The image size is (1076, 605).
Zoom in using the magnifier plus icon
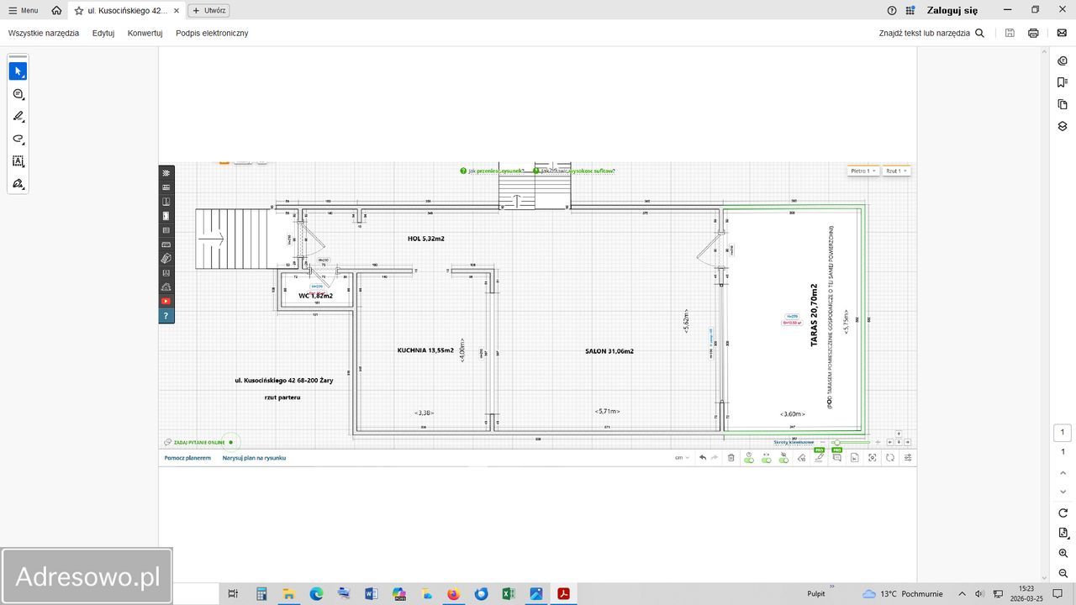pos(1063,554)
